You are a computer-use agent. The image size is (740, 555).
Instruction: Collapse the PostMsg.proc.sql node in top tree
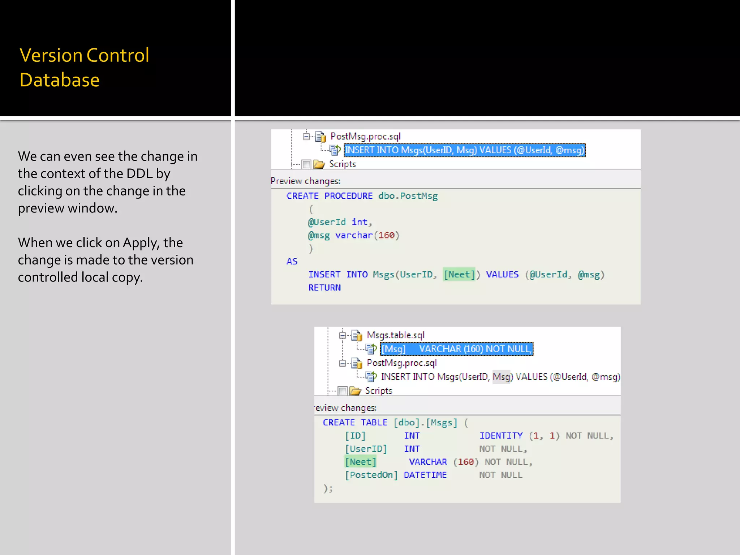tap(306, 137)
